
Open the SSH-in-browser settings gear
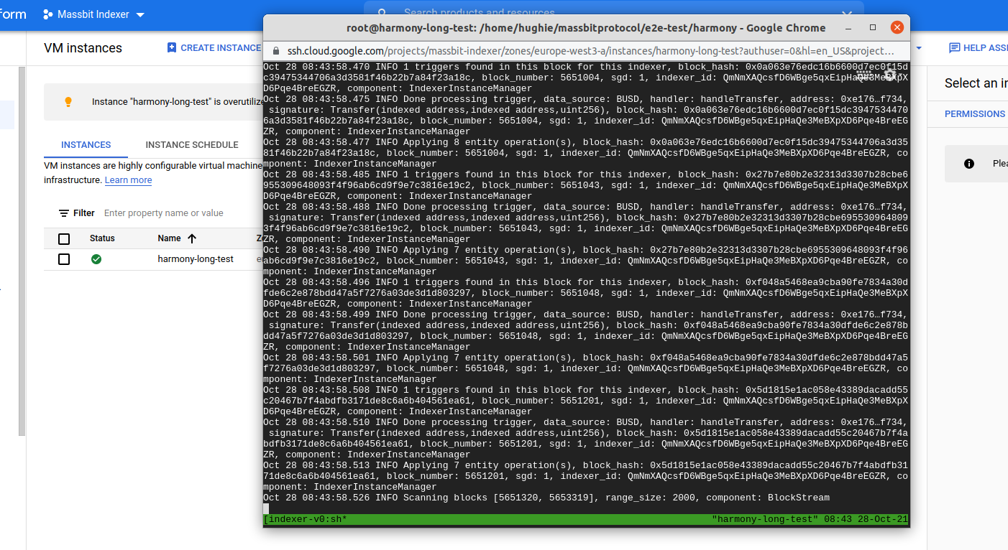click(890, 73)
